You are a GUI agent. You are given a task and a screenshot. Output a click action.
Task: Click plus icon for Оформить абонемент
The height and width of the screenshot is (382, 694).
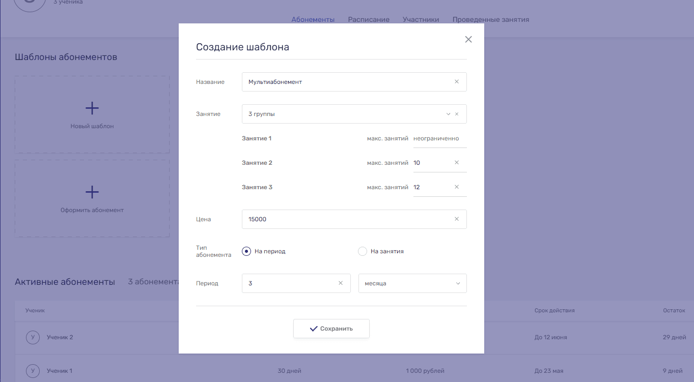coord(92,192)
